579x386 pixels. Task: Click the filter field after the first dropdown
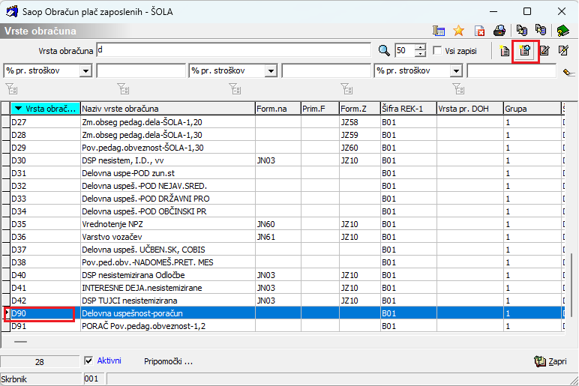[141, 71]
